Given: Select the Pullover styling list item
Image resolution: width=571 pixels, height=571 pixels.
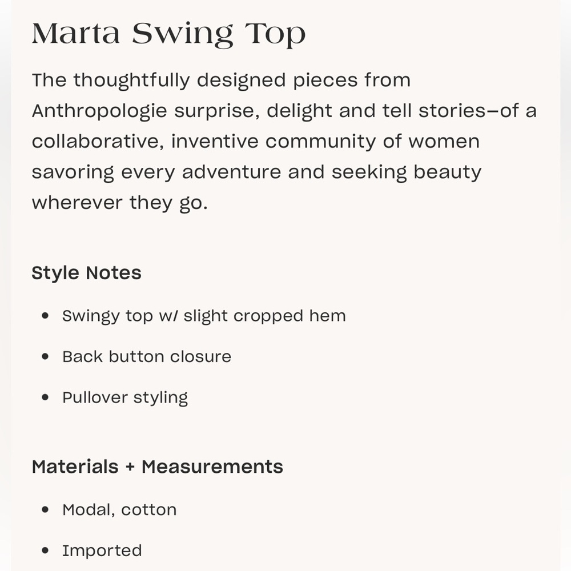Looking at the screenshot, I should tap(125, 397).
